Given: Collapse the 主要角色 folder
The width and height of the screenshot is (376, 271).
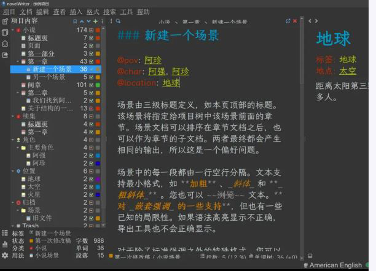Looking at the screenshot, I should tap(18, 148).
